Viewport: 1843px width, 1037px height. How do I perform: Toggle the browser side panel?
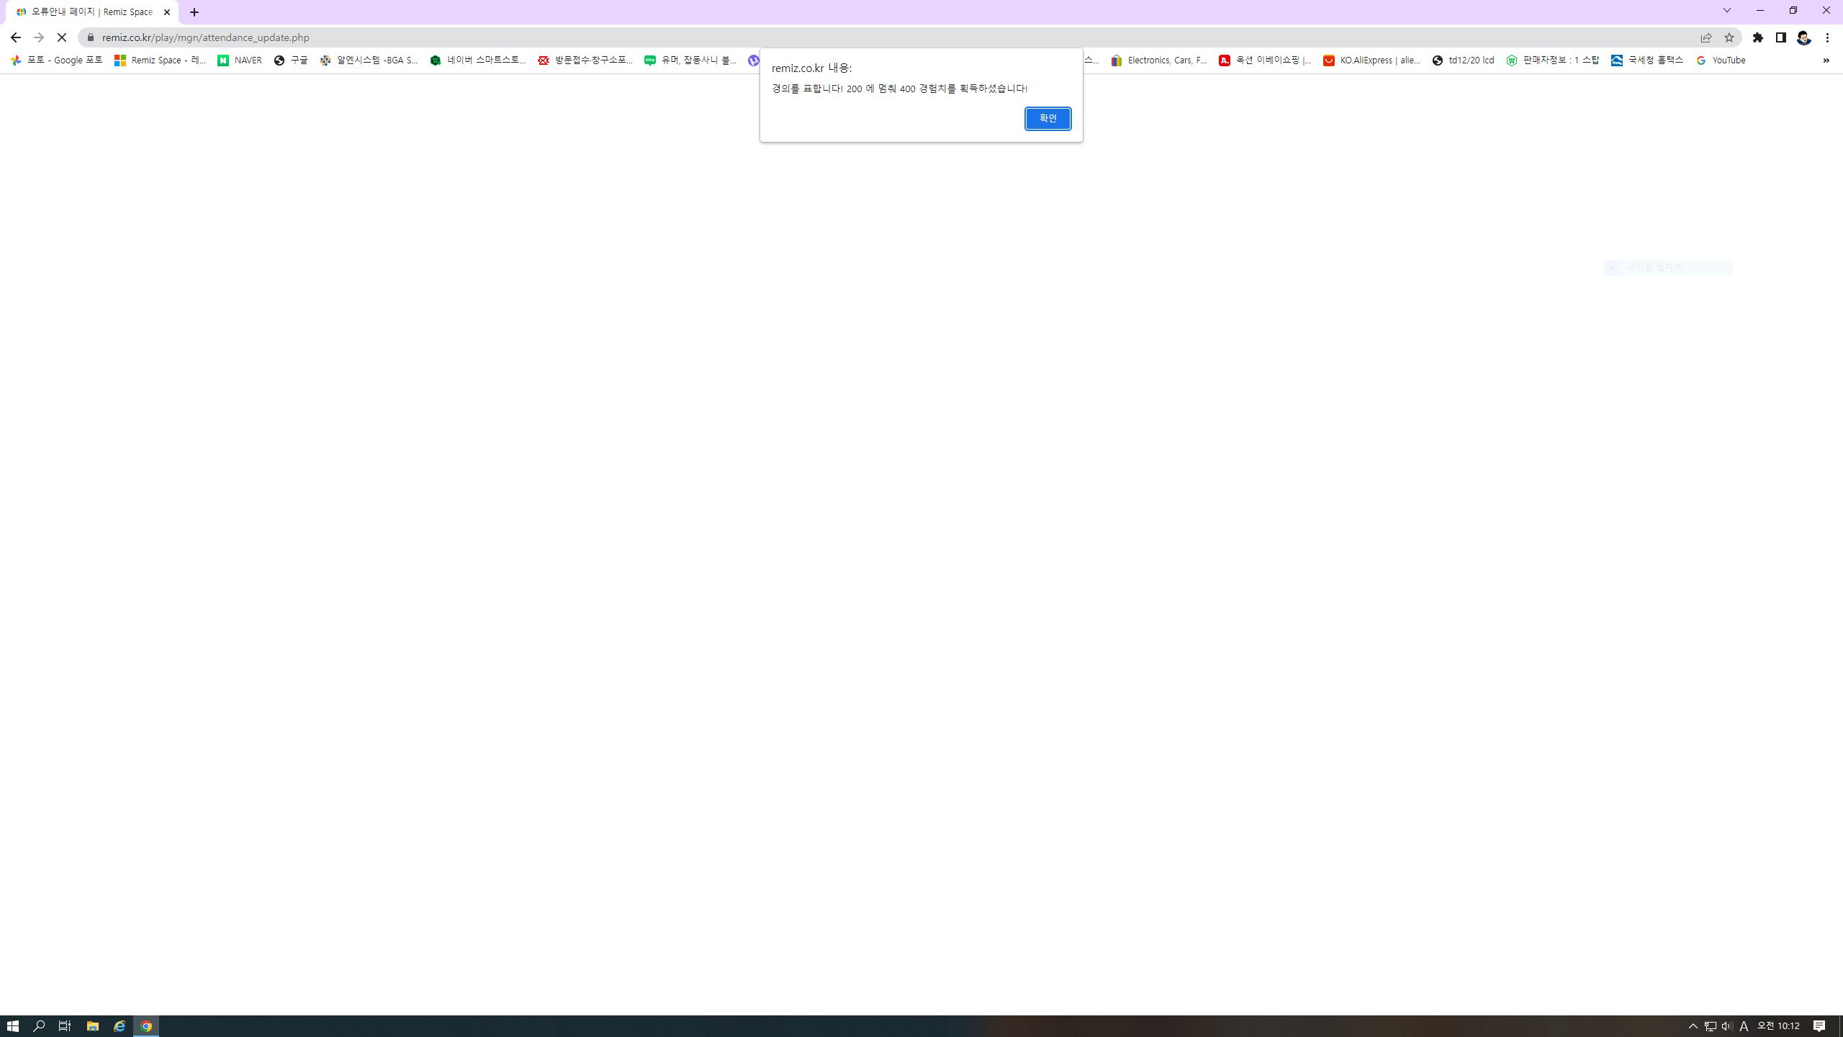[1781, 37]
